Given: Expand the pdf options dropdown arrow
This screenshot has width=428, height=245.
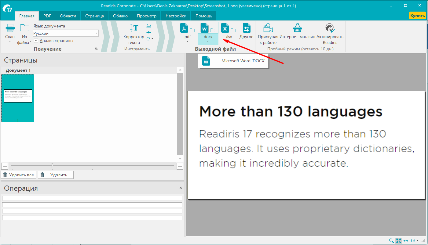Looking at the screenshot, I should click(x=188, y=41).
